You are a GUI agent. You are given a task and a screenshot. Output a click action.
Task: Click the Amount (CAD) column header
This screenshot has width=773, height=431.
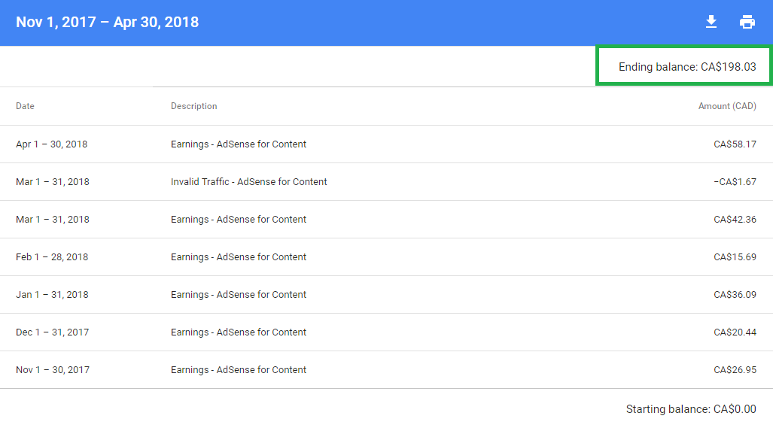click(727, 106)
